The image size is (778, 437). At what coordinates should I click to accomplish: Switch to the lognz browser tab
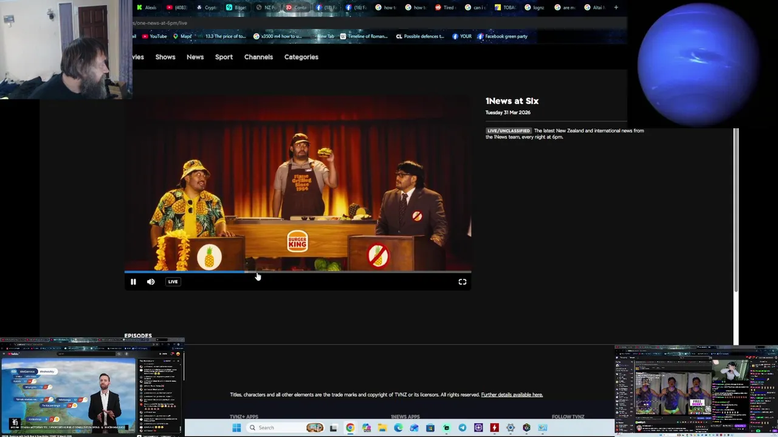coord(535,7)
